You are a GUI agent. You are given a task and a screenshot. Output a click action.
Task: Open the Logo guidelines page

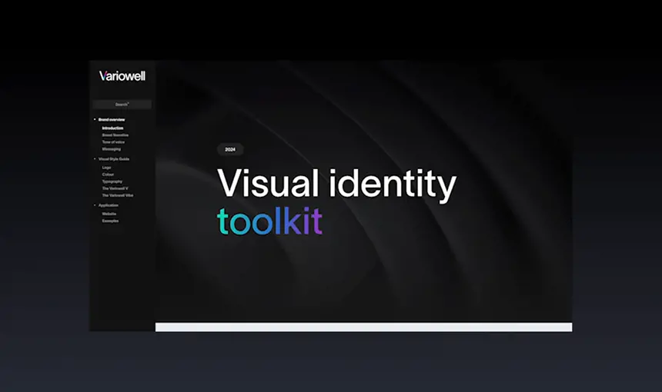point(106,167)
